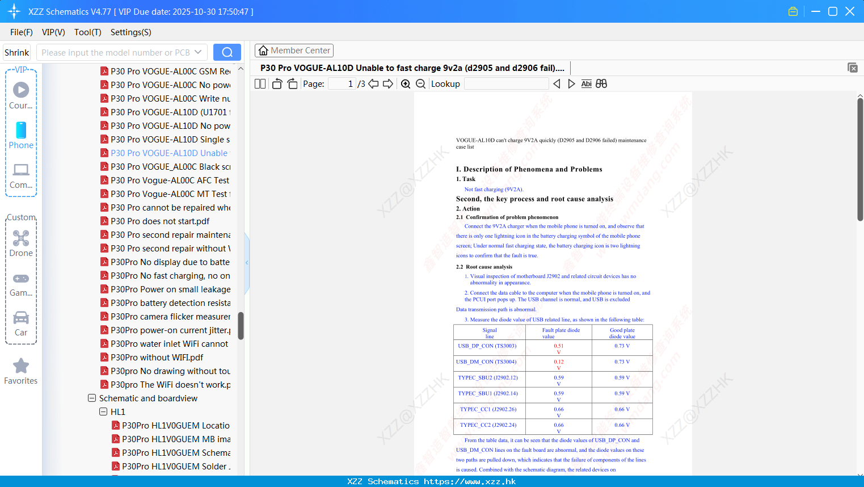Open P30 Pro VOGUE-AL00C GSM file
Viewport: 864px width, 487px height.
(166, 71)
